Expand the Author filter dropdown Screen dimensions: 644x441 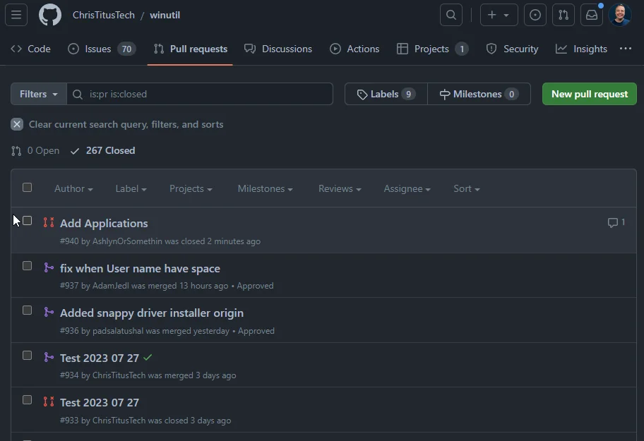[73, 188]
